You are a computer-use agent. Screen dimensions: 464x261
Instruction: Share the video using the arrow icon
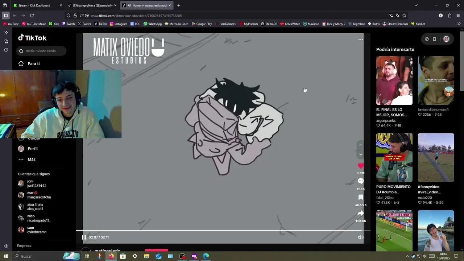[x=361, y=213]
